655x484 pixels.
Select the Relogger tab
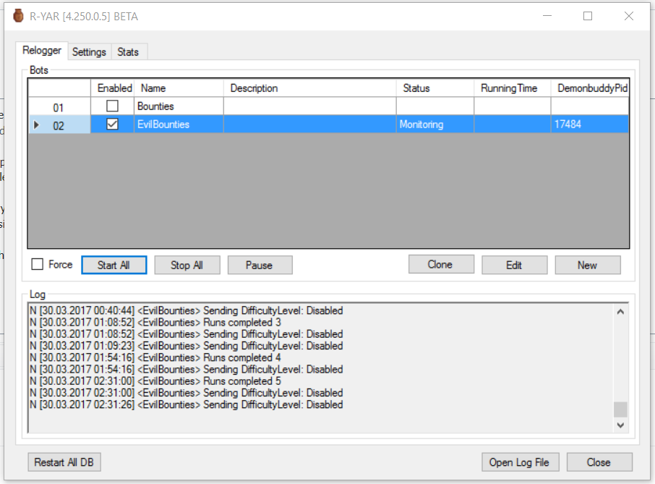[42, 51]
